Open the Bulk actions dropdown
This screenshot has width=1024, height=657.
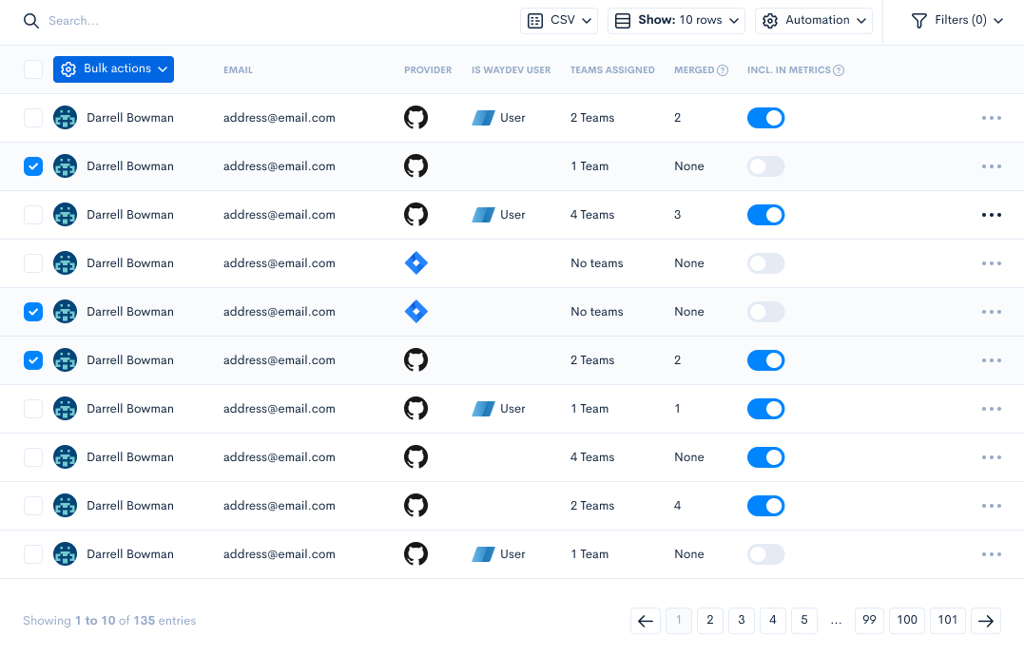(114, 69)
